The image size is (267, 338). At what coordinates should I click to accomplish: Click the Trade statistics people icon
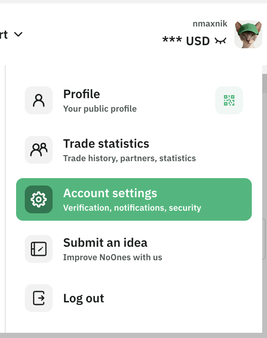pos(39,150)
